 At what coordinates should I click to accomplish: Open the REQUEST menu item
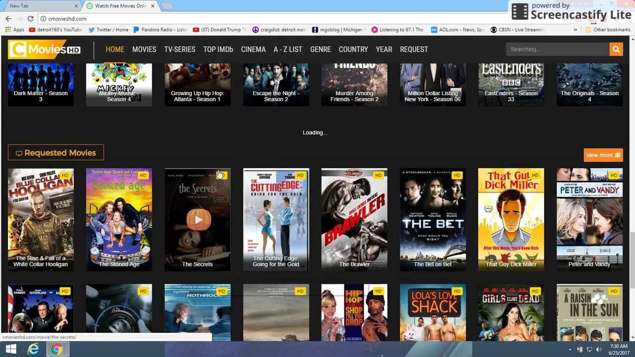pos(414,49)
